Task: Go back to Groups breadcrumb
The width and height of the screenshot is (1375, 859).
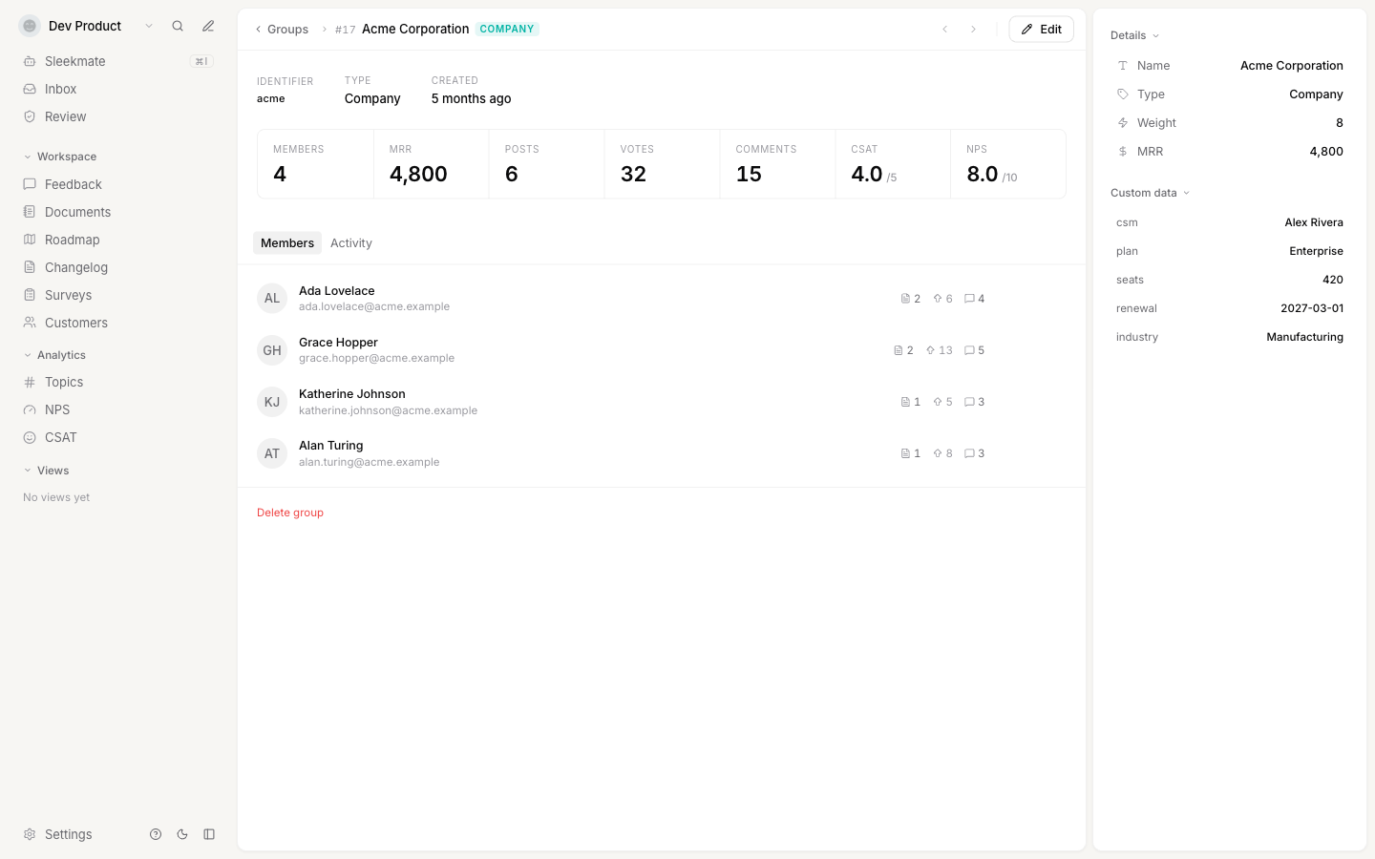Action: point(282,30)
